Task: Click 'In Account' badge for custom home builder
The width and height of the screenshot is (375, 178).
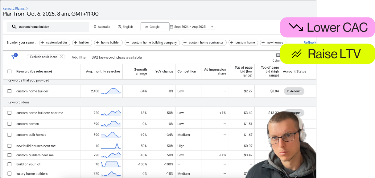Action: point(294,91)
